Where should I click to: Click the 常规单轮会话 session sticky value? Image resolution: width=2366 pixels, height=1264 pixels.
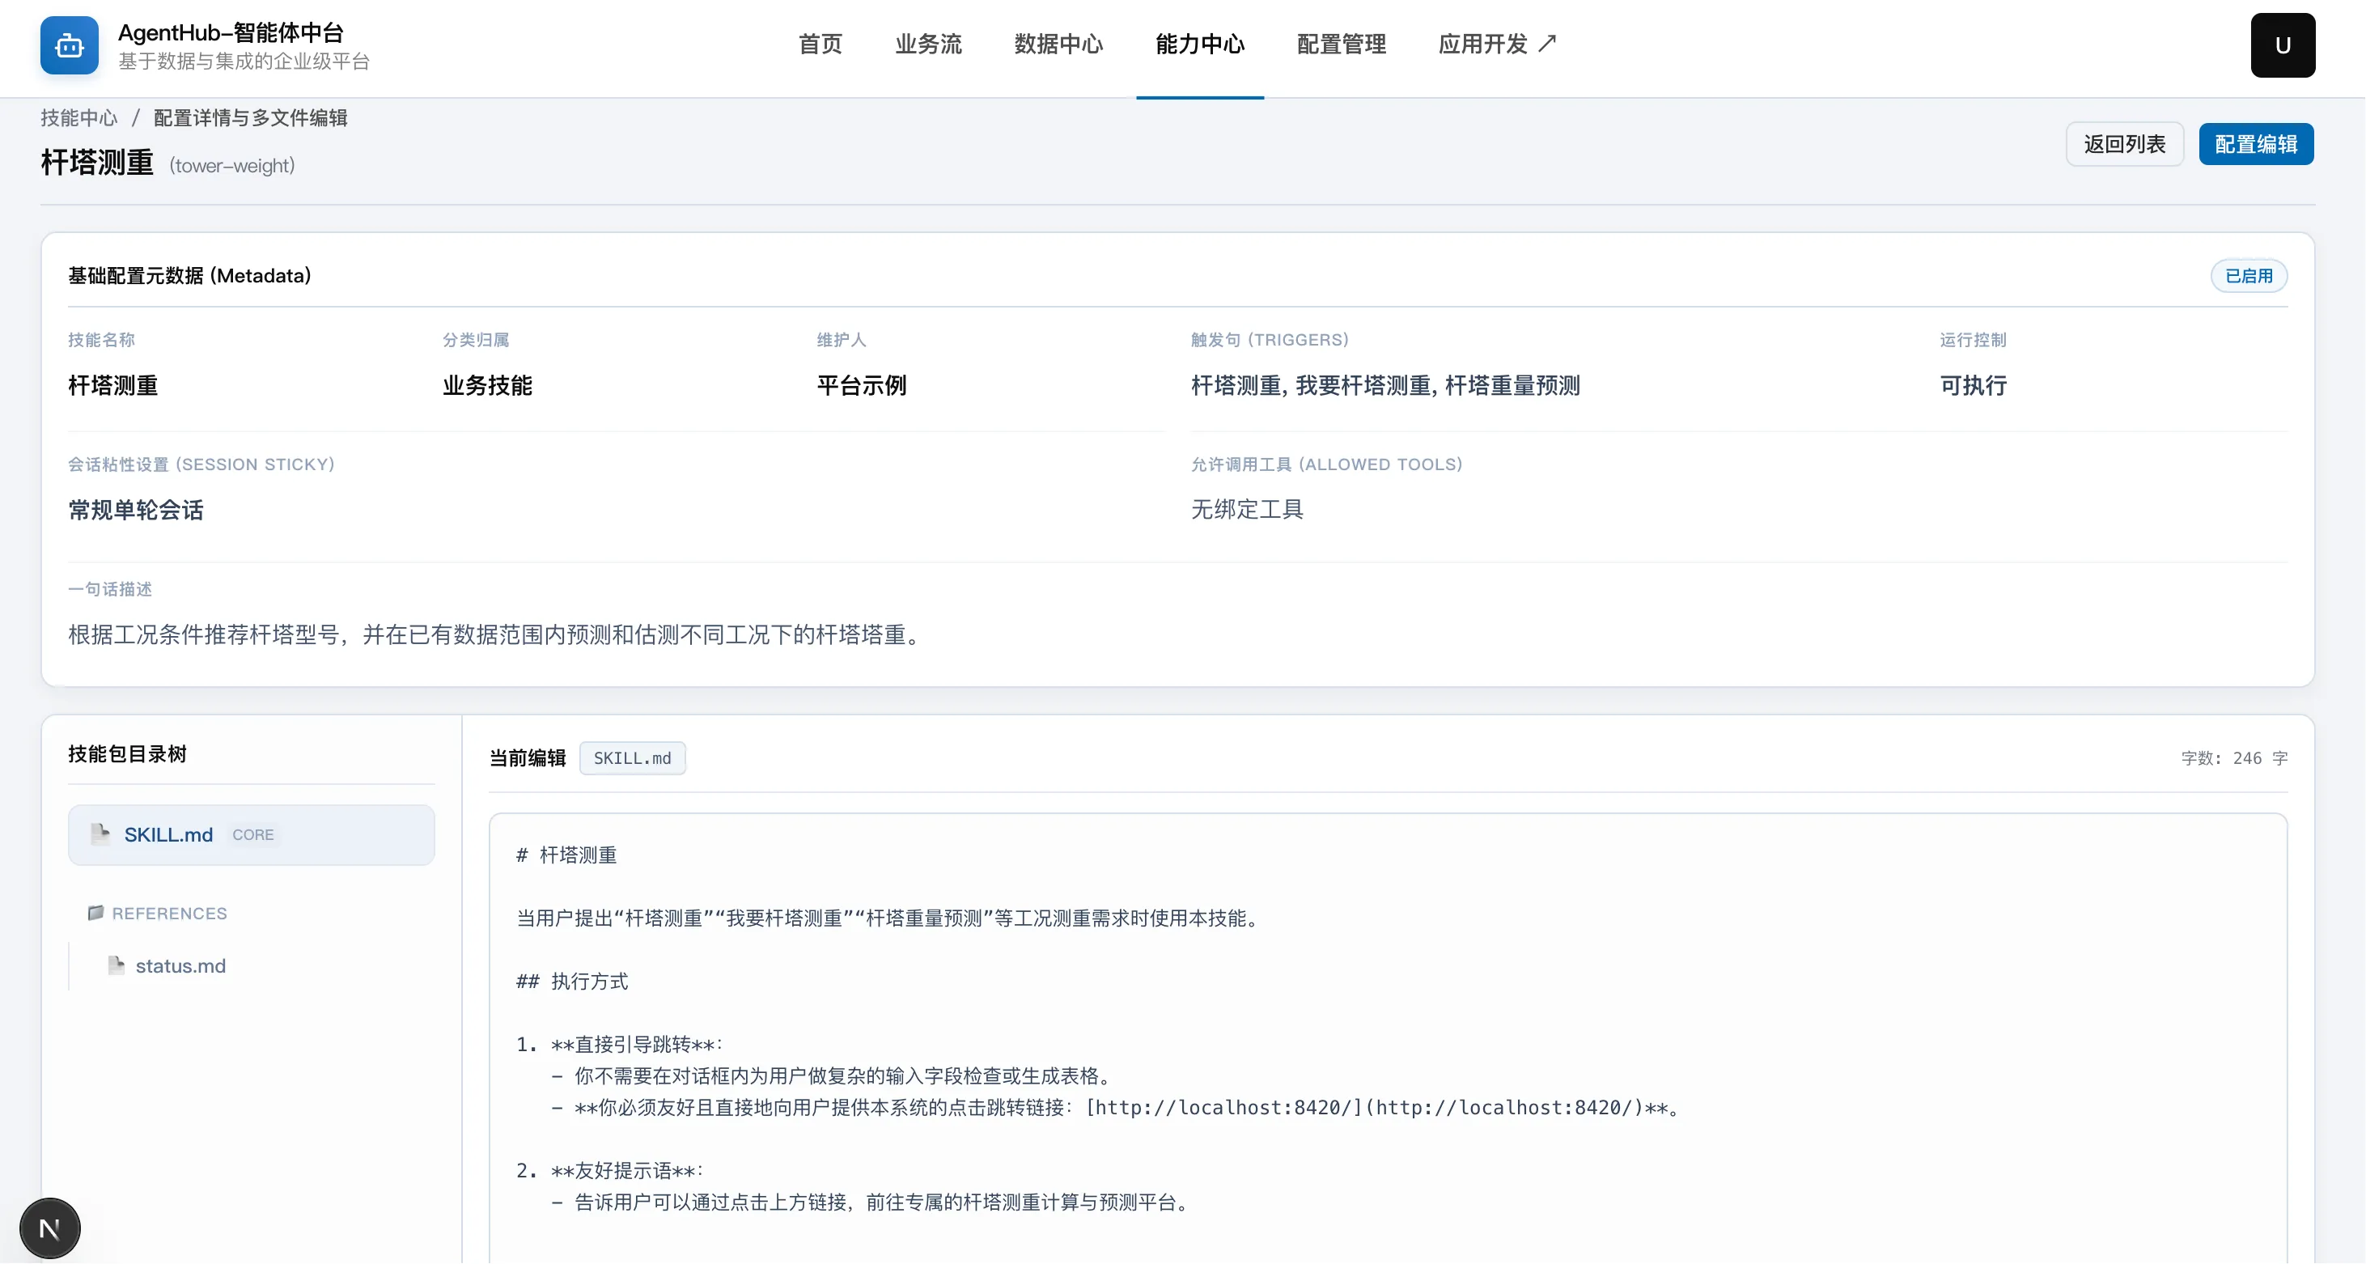pos(136,510)
